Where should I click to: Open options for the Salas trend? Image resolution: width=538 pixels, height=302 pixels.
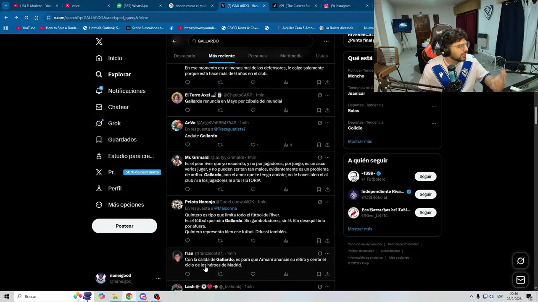(434, 106)
